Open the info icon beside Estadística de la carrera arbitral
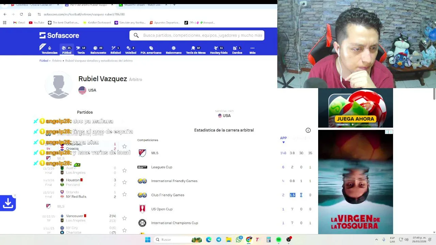The image size is (436, 245). point(308,130)
